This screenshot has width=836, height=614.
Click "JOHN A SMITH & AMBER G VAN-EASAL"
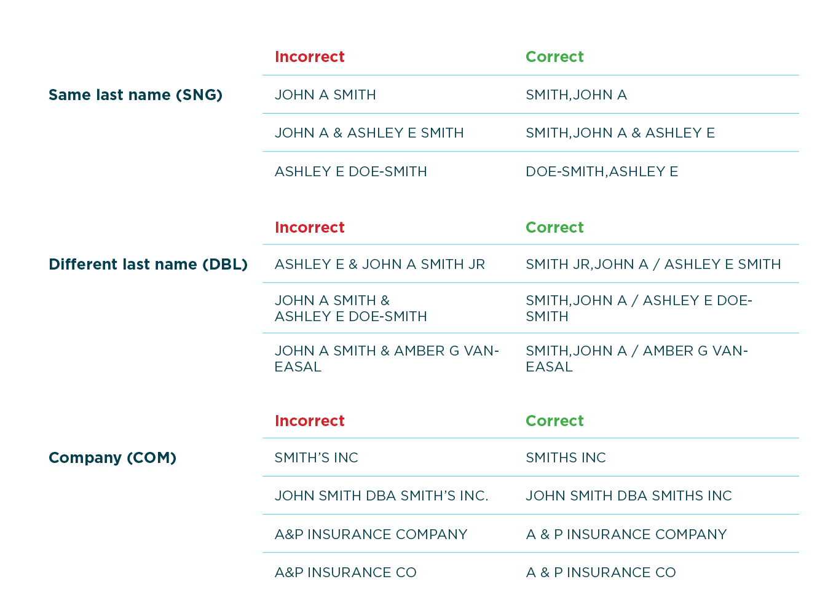pos(386,359)
